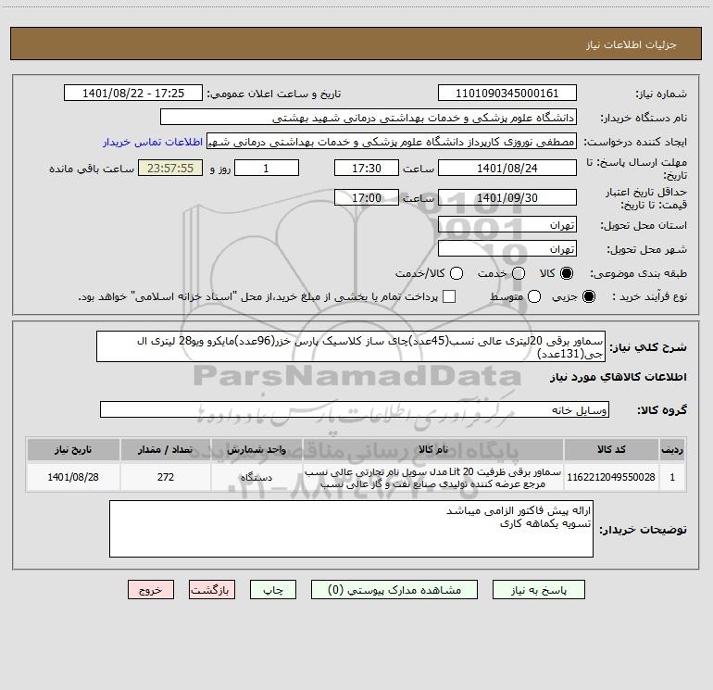
Task: Click the اطلاعات کالاهای مورد نیاز section heading
Action: (618, 377)
